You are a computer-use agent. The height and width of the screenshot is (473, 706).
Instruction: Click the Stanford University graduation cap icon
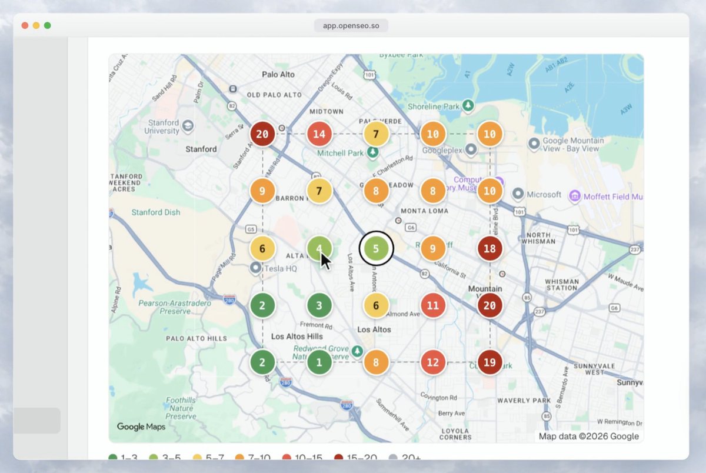point(187,126)
